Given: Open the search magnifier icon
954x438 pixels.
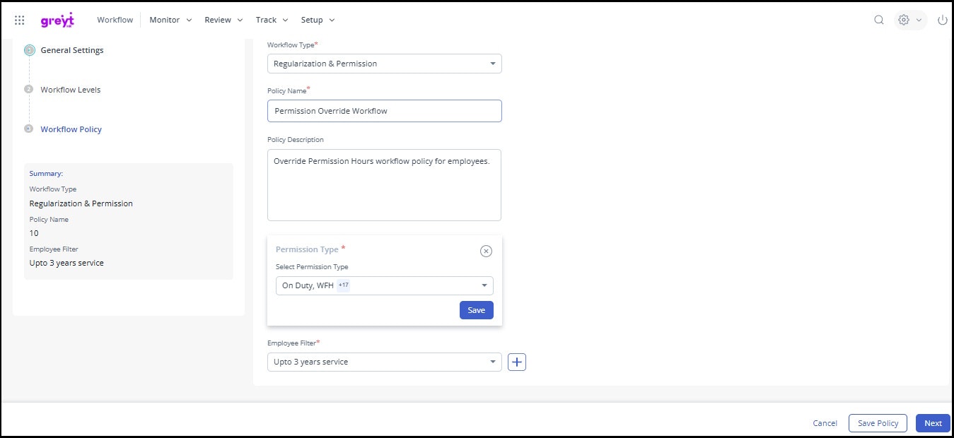Looking at the screenshot, I should (x=879, y=20).
